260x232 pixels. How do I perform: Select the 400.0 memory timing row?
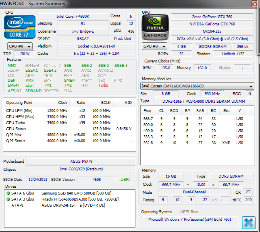[197, 131]
